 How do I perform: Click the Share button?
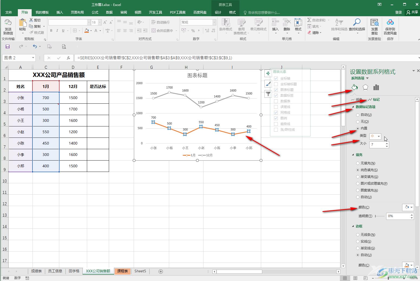(412, 12)
